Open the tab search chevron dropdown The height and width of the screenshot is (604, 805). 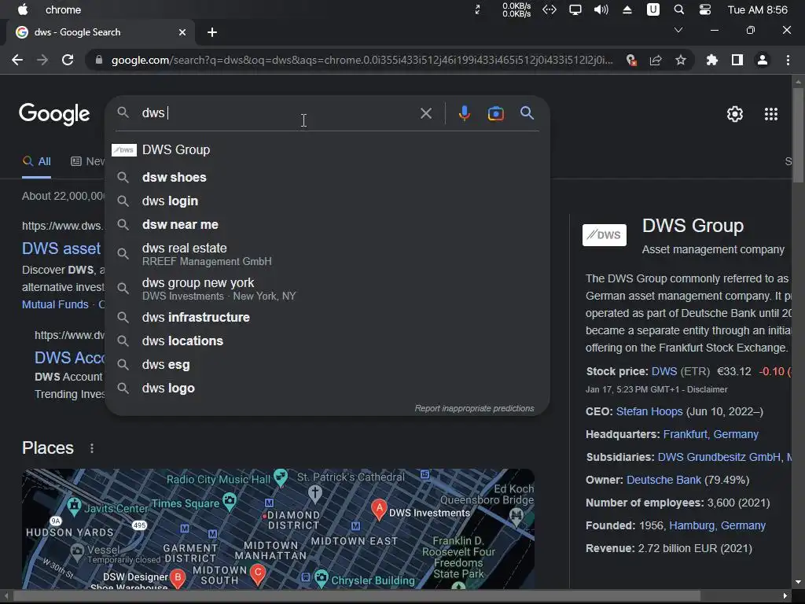[x=678, y=31]
